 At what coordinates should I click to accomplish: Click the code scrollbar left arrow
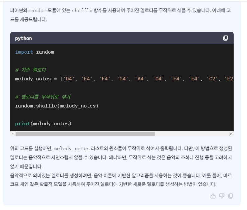[x=12, y=134]
